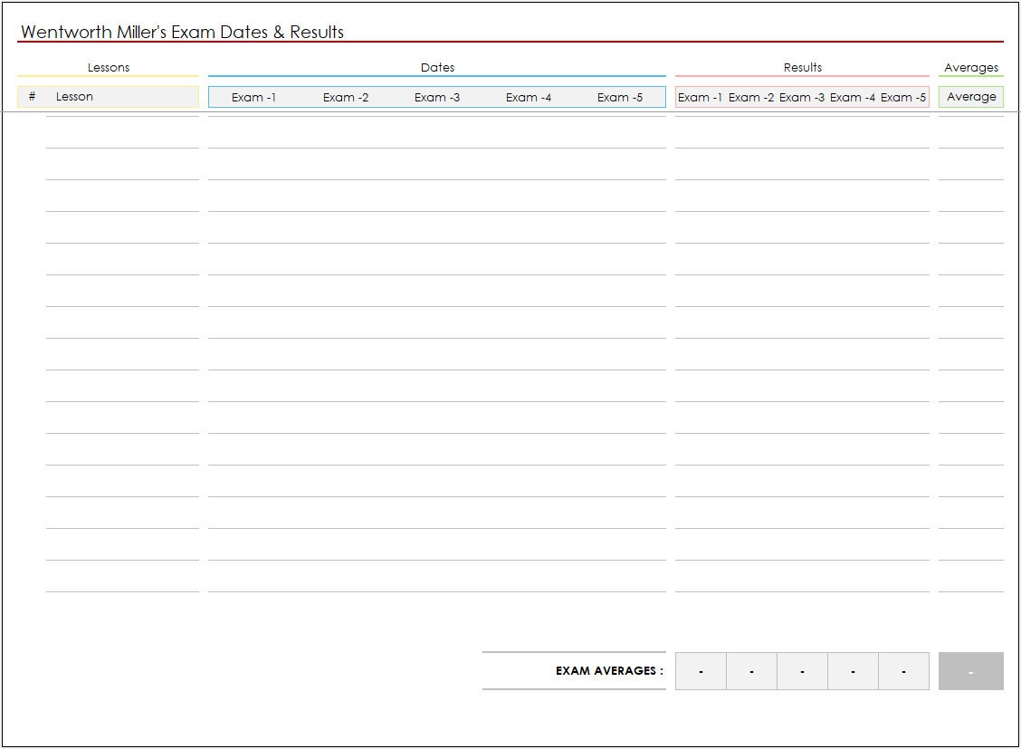Select the '#' column header
This screenshot has width=1021, height=749.
pos(32,96)
